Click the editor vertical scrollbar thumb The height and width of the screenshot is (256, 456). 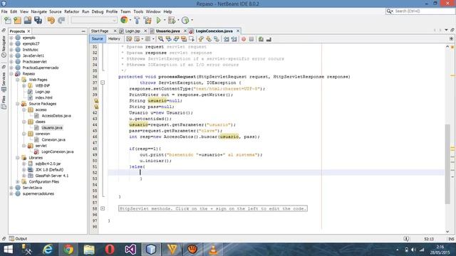pyautogui.click(x=447, y=164)
